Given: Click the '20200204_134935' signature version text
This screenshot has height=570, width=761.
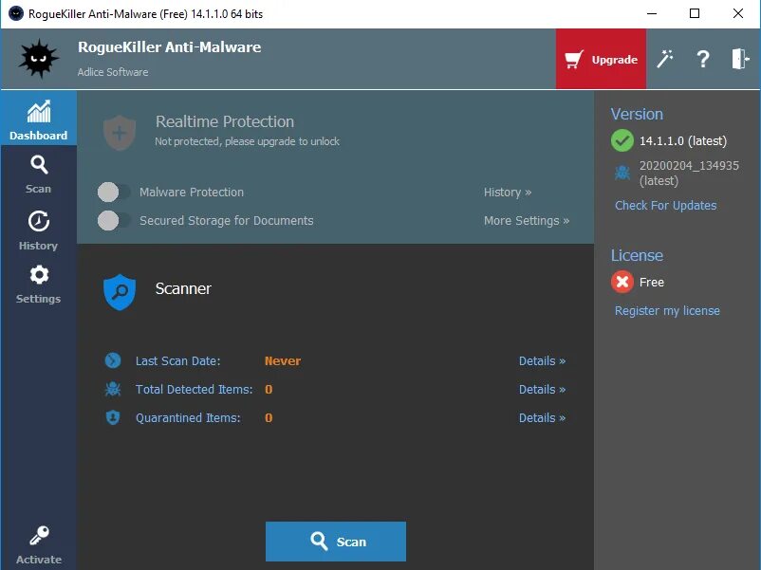Looking at the screenshot, I should (x=689, y=166).
